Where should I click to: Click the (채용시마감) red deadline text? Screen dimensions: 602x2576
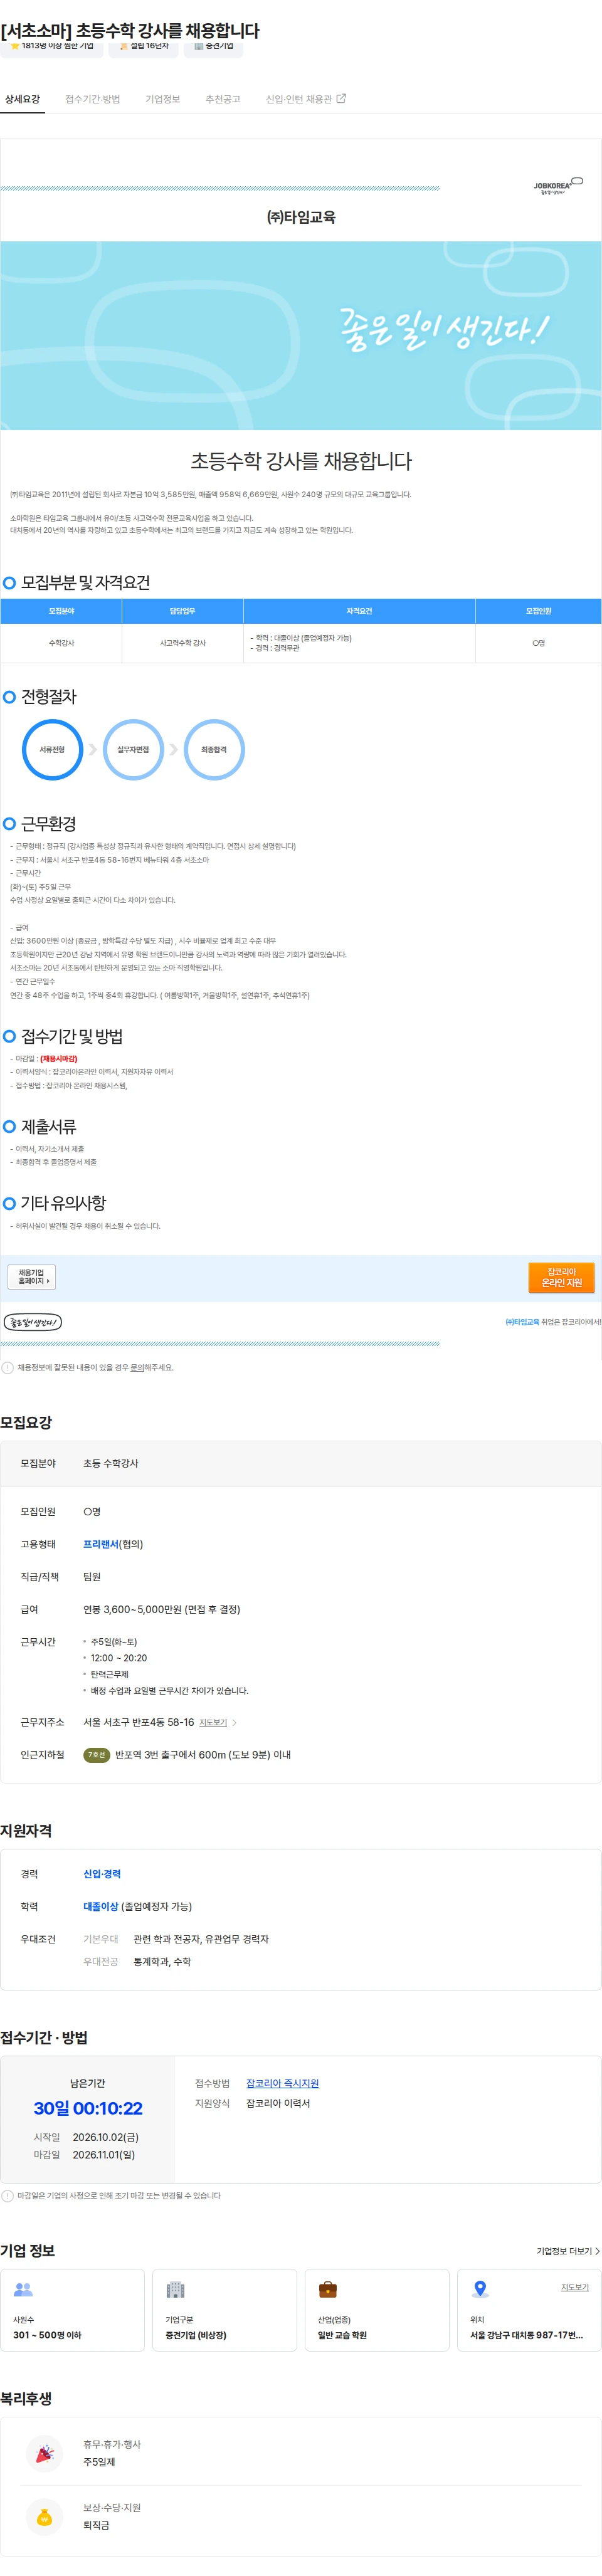coord(58,1058)
